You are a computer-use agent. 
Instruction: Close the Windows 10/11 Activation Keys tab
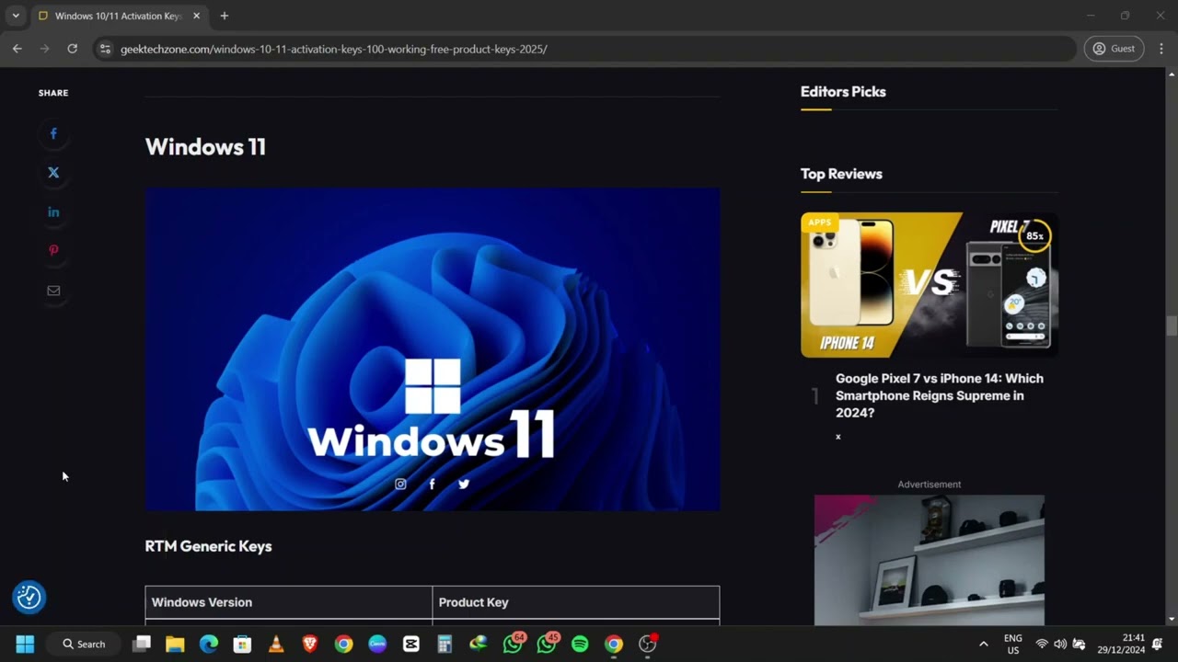196,16
